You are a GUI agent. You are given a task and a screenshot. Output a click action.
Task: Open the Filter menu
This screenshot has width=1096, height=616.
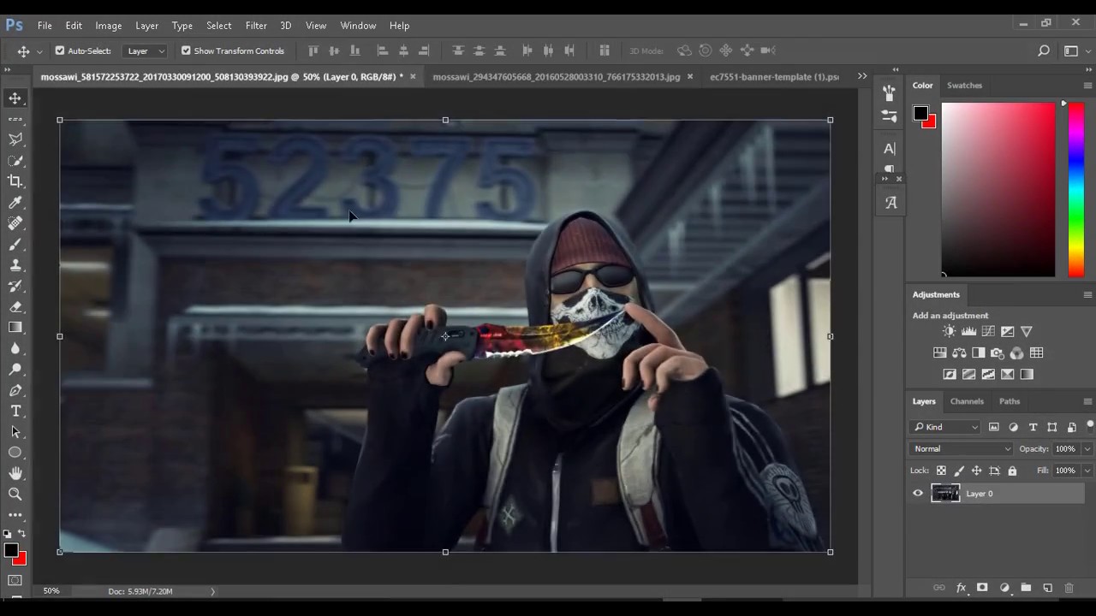coord(256,26)
